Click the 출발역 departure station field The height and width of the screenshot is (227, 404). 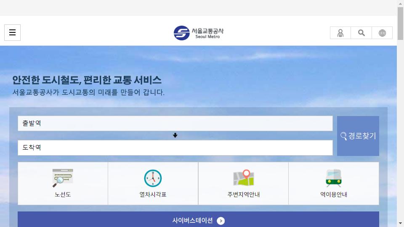click(x=175, y=123)
